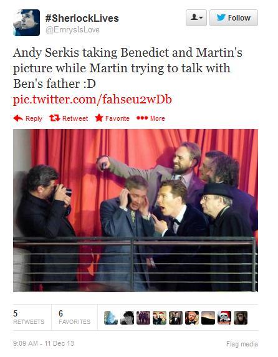
Task: Open the dark landscape avatar thumbnail
Action: pos(208,318)
